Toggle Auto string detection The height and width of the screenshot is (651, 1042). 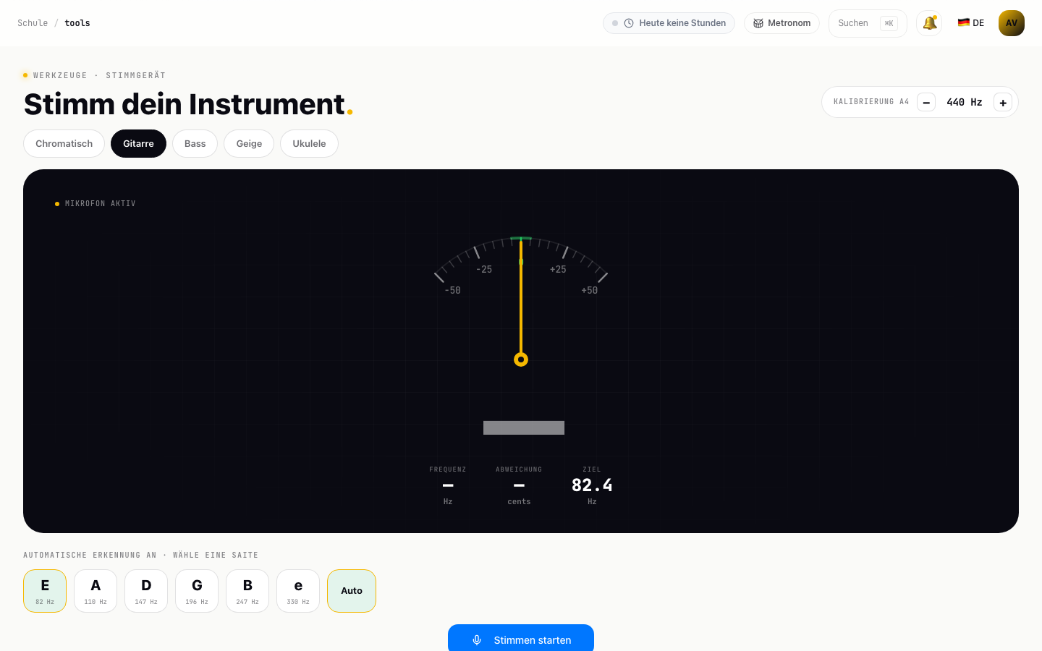(x=352, y=591)
